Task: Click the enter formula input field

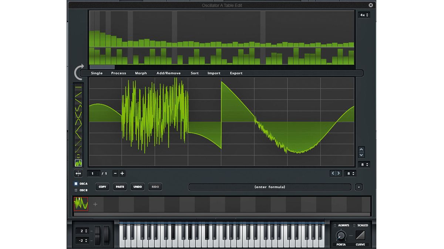Action: click(270, 187)
